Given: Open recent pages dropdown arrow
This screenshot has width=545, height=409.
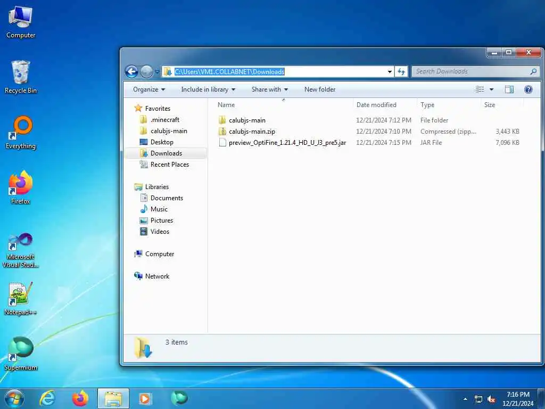Looking at the screenshot, I should pyautogui.click(x=157, y=72).
